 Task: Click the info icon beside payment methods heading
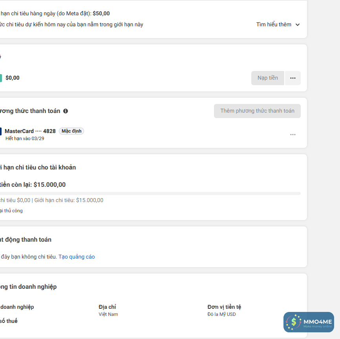pyautogui.click(x=66, y=111)
